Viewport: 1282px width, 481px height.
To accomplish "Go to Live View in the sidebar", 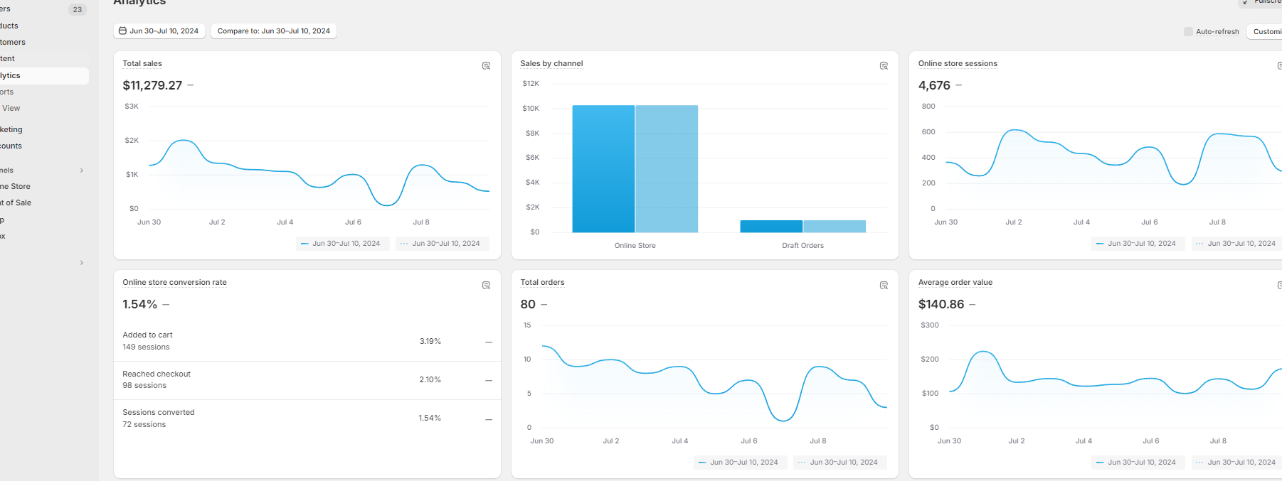I will pyautogui.click(x=11, y=109).
